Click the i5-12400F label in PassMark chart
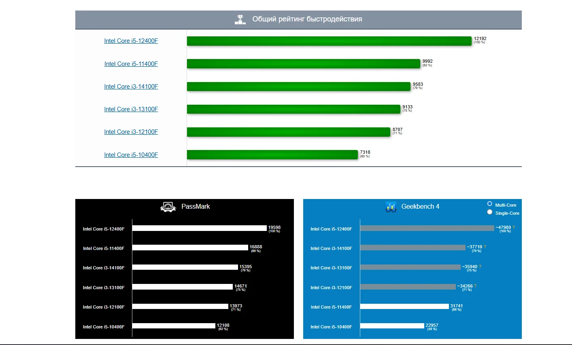The height and width of the screenshot is (345, 572). [x=104, y=229]
